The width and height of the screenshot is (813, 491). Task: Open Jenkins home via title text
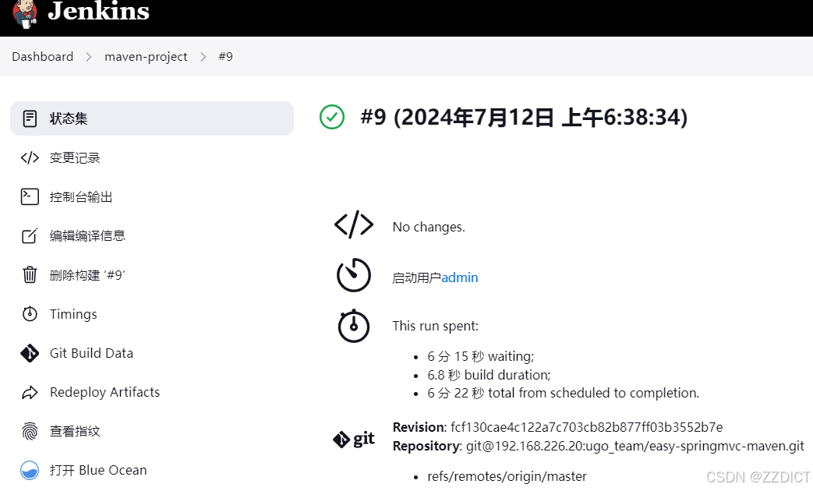point(98,11)
